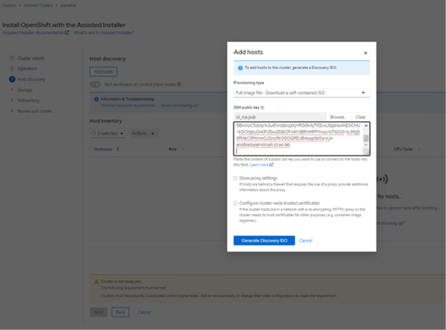Image resolution: width=446 pixels, height=330 pixels.
Task: Click the Add hosts button on page
Action: [x=103, y=72]
